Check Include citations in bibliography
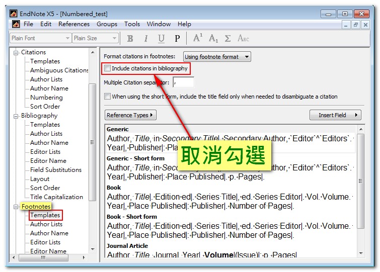Screen dimensions: 380x272 point(107,68)
